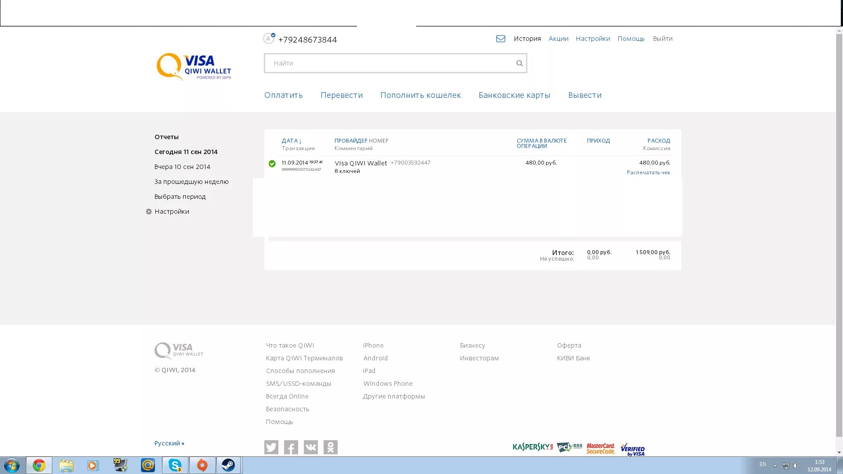Image resolution: width=843 pixels, height=474 pixels.
Task: Open the Пополнить кошелек tab
Action: click(421, 95)
